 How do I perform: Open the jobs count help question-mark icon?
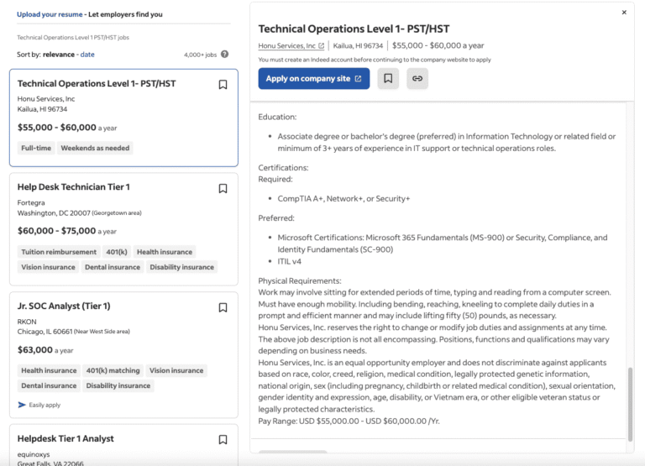coord(224,55)
